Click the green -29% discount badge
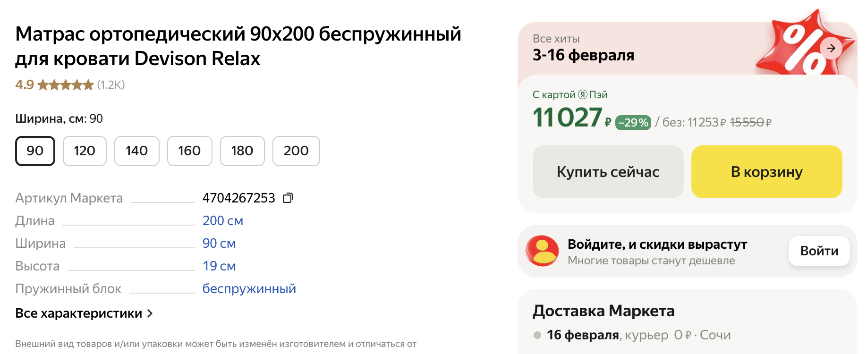This screenshot has width=867, height=354. click(x=633, y=123)
